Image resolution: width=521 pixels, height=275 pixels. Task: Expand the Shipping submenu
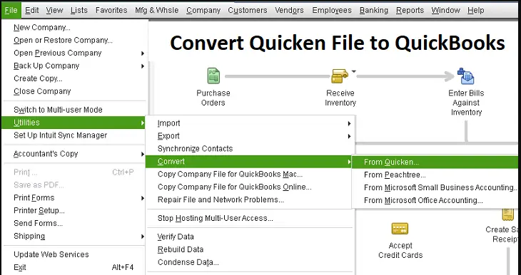pyautogui.click(x=74, y=237)
